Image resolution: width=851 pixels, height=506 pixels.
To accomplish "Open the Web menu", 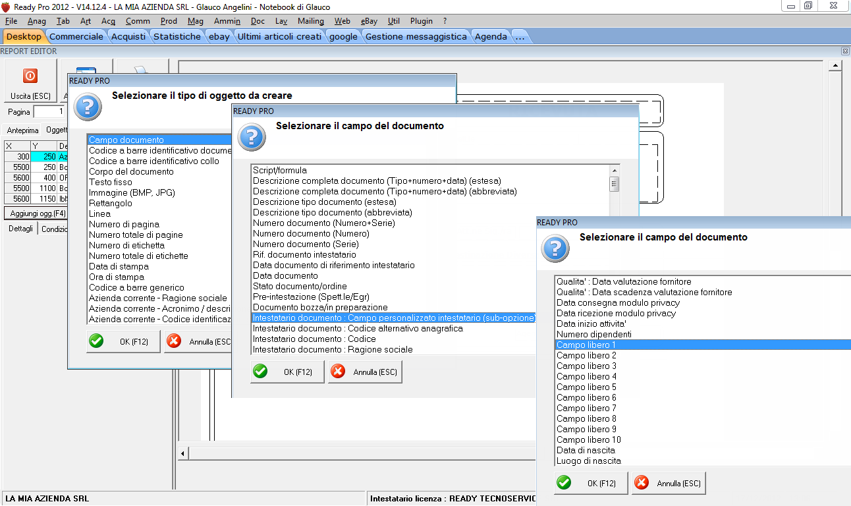I will (343, 21).
